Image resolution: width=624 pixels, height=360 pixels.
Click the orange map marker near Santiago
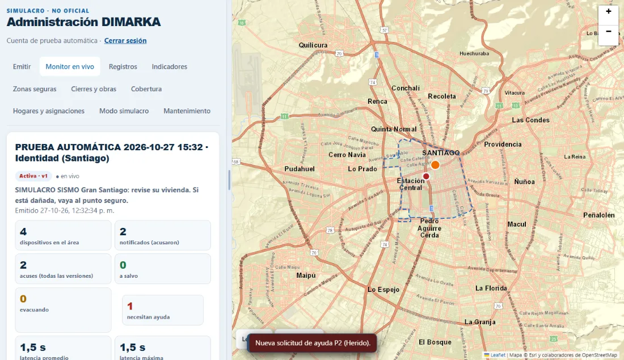(x=435, y=164)
